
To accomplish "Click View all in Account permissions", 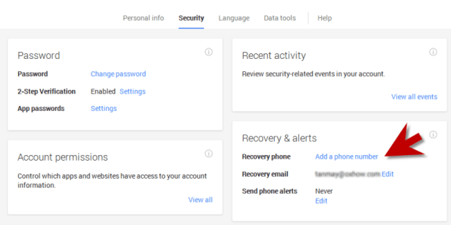I will tap(200, 200).
